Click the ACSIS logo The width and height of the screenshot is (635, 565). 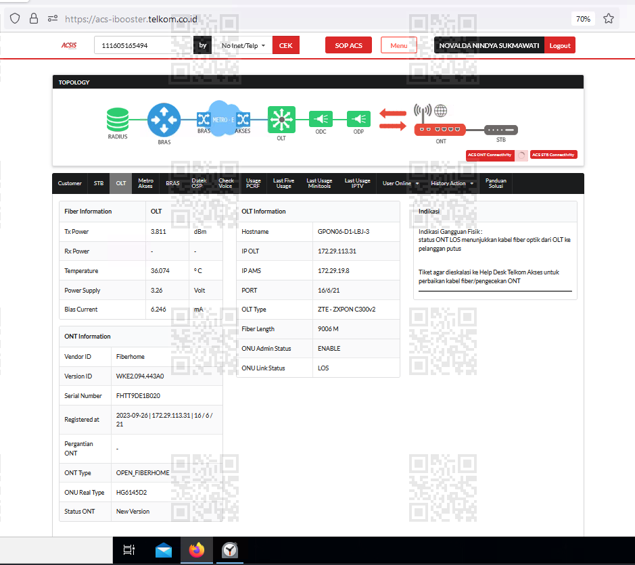(69, 45)
